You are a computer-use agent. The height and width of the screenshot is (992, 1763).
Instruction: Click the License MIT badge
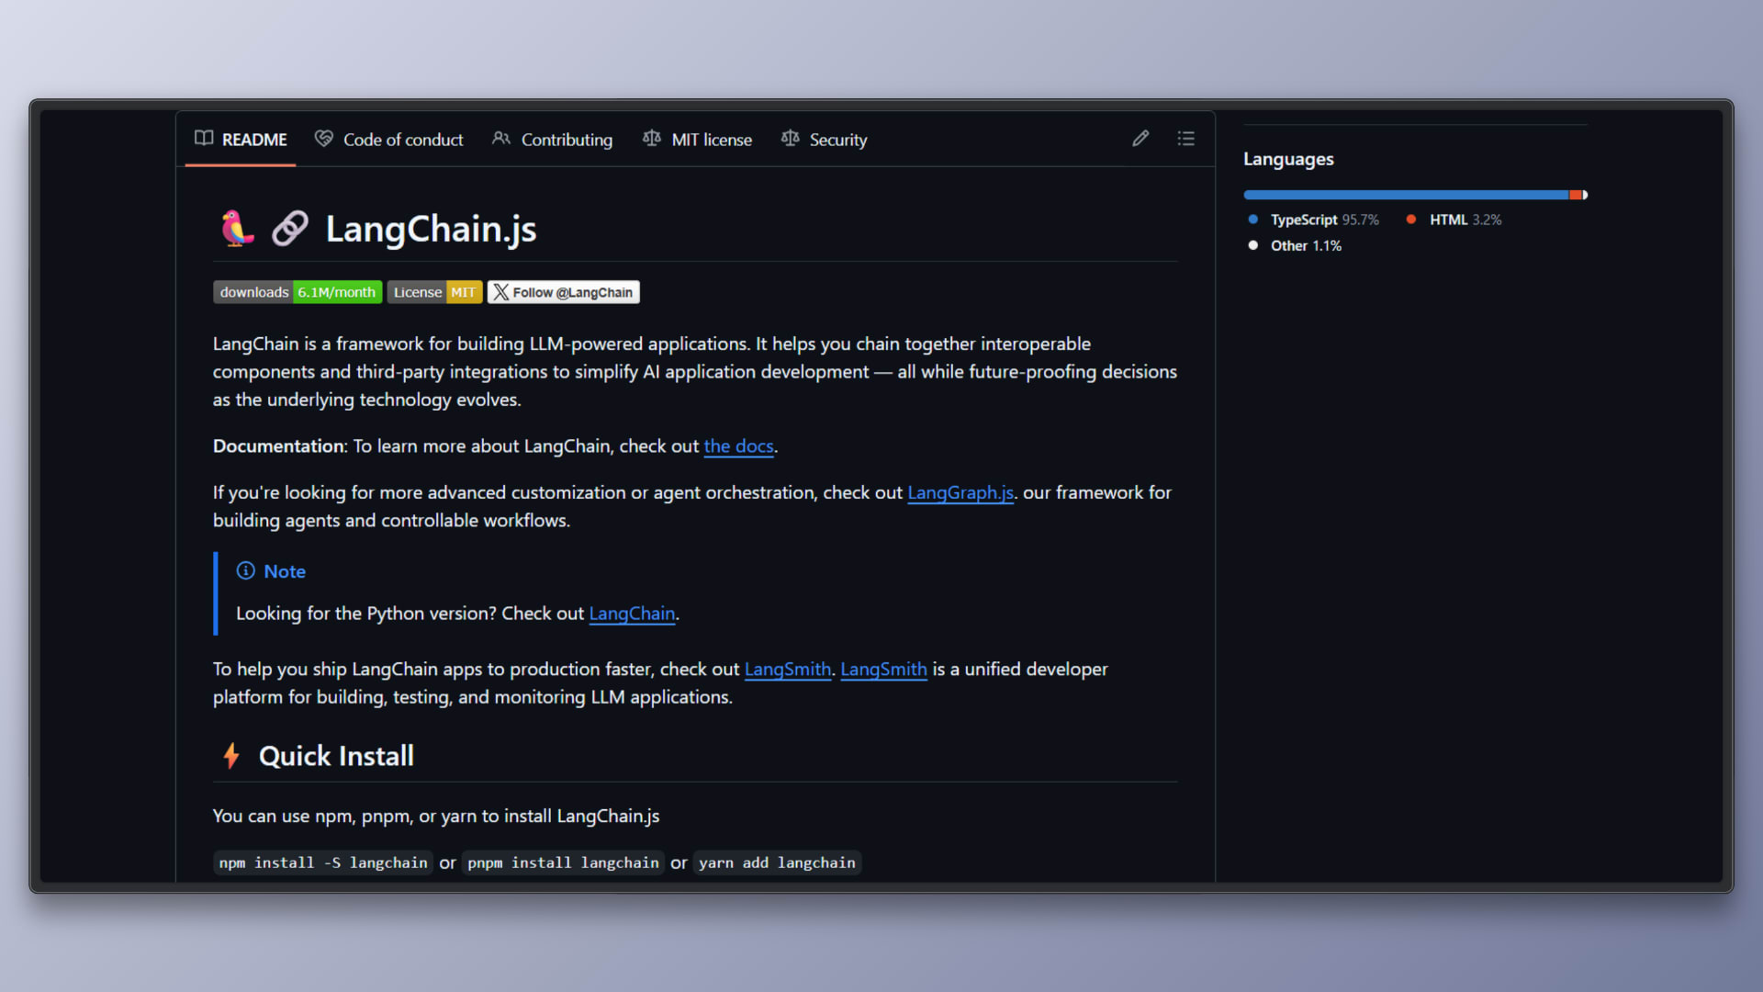tap(434, 292)
